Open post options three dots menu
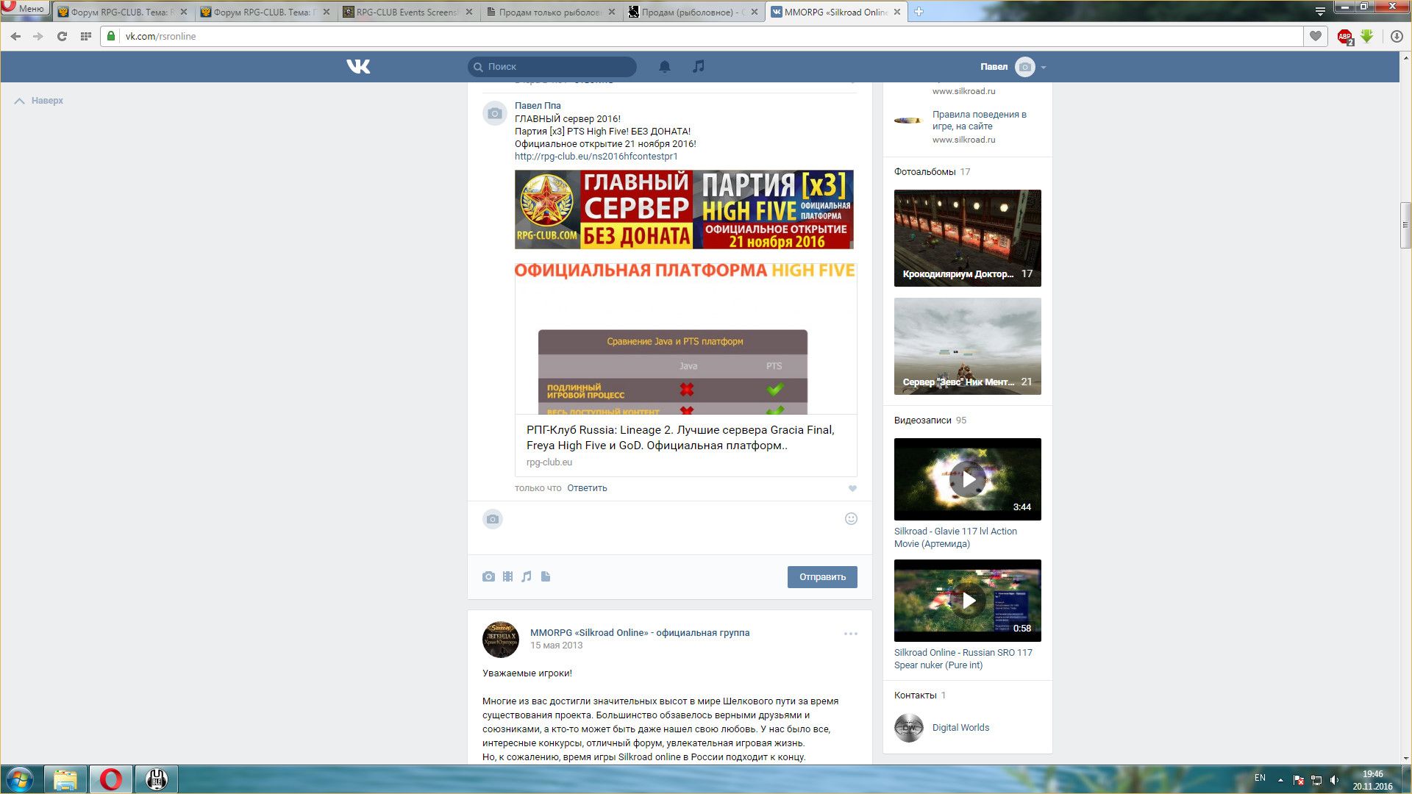1412x794 pixels. [851, 634]
